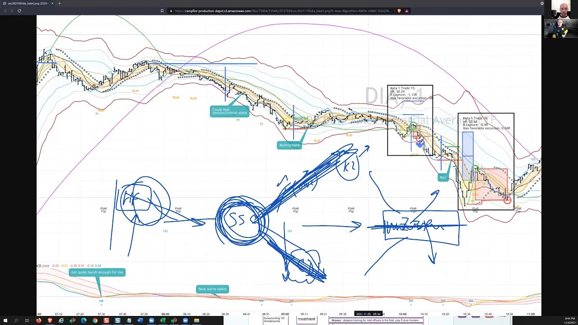The image size is (578, 325).
Task: Launch Firefox from the taskbar
Action: (x=38, y=320)
